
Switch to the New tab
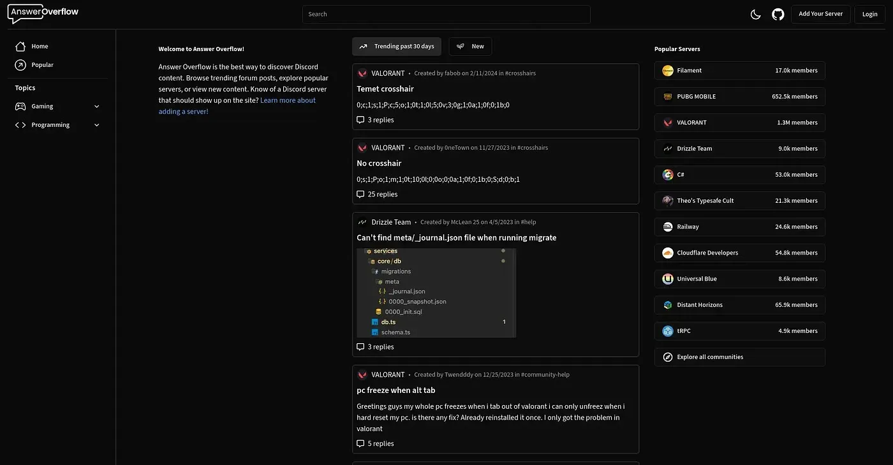pyautogui.click(x=471, y=47)
